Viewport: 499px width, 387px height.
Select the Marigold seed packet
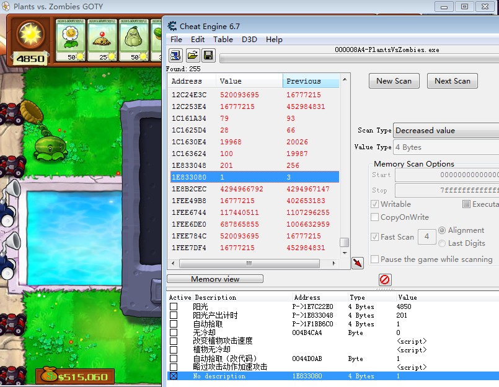pyautogui.click(x=70, y=40)
